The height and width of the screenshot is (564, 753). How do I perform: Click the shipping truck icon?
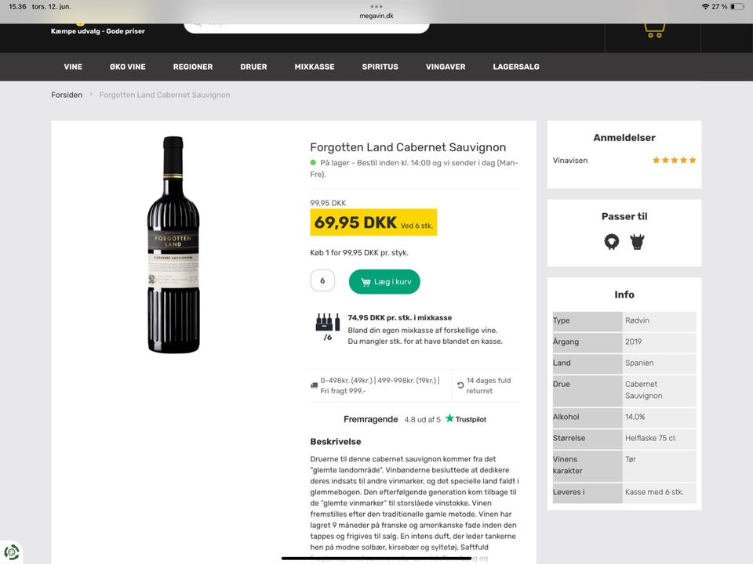click(x=315, y=385)
